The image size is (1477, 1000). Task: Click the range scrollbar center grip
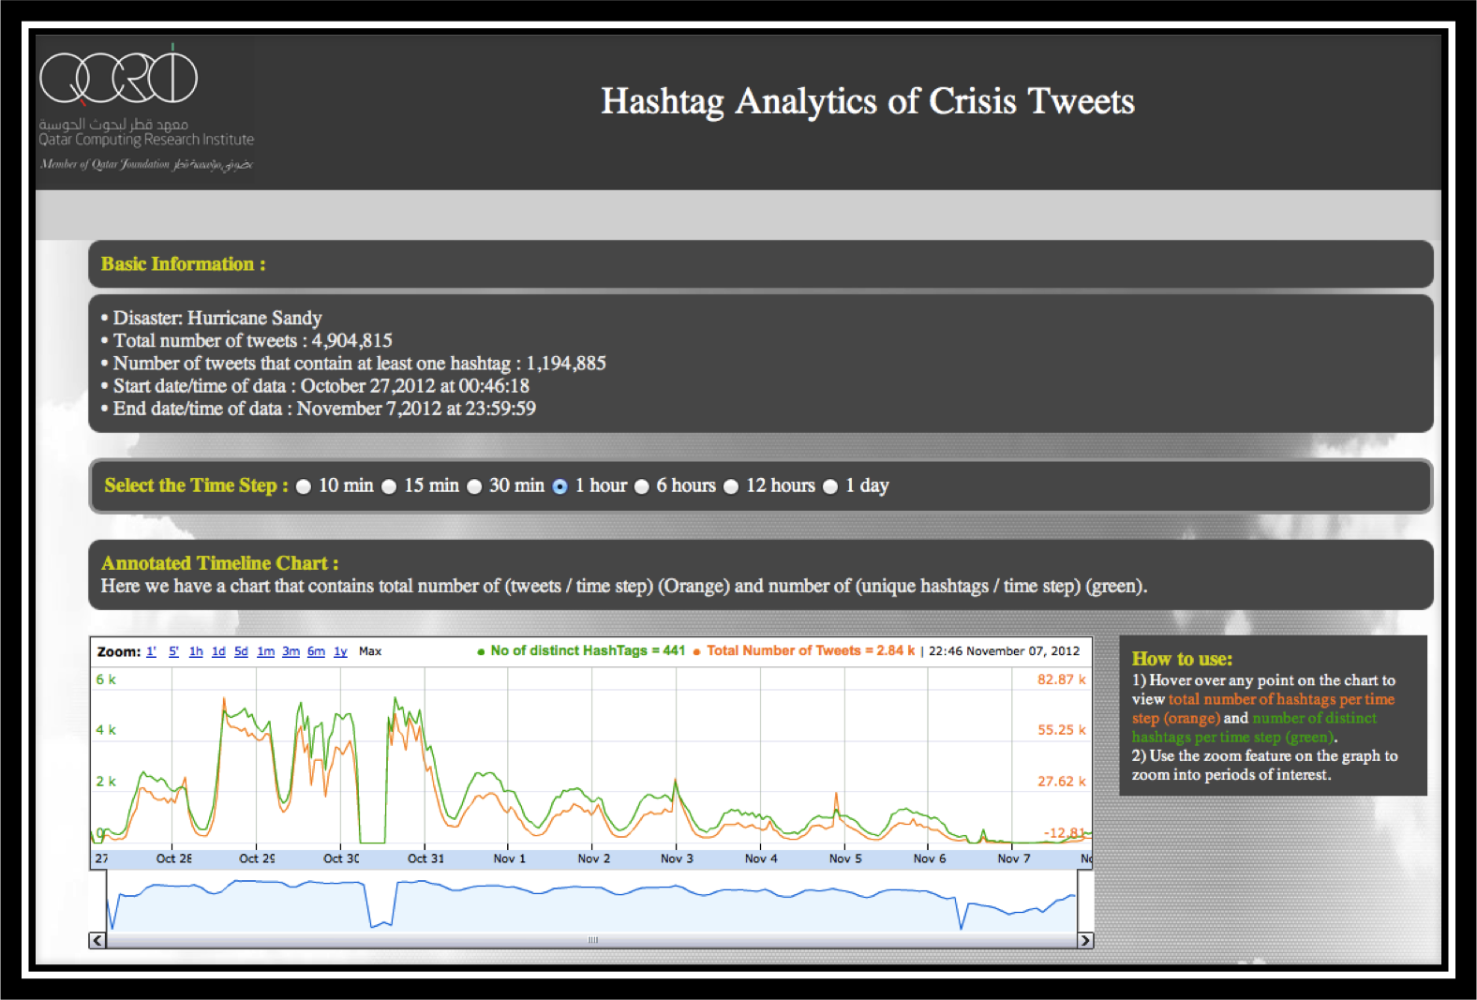pyautogui.click(x=592, y=940)
